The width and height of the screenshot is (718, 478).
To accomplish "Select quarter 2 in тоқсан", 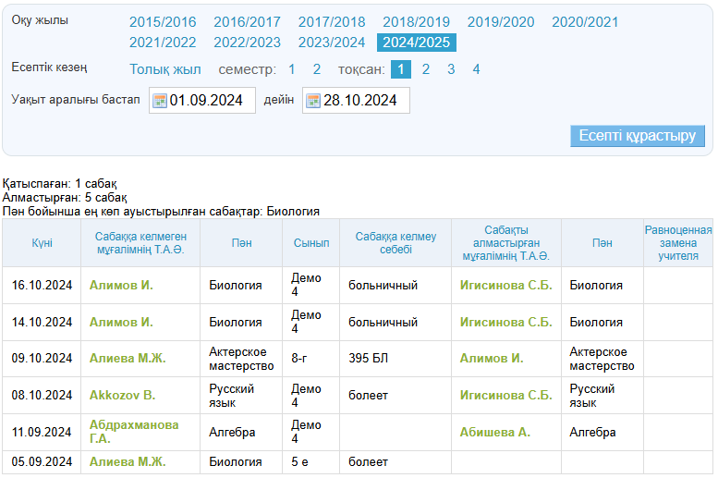I will coord(426,69).
